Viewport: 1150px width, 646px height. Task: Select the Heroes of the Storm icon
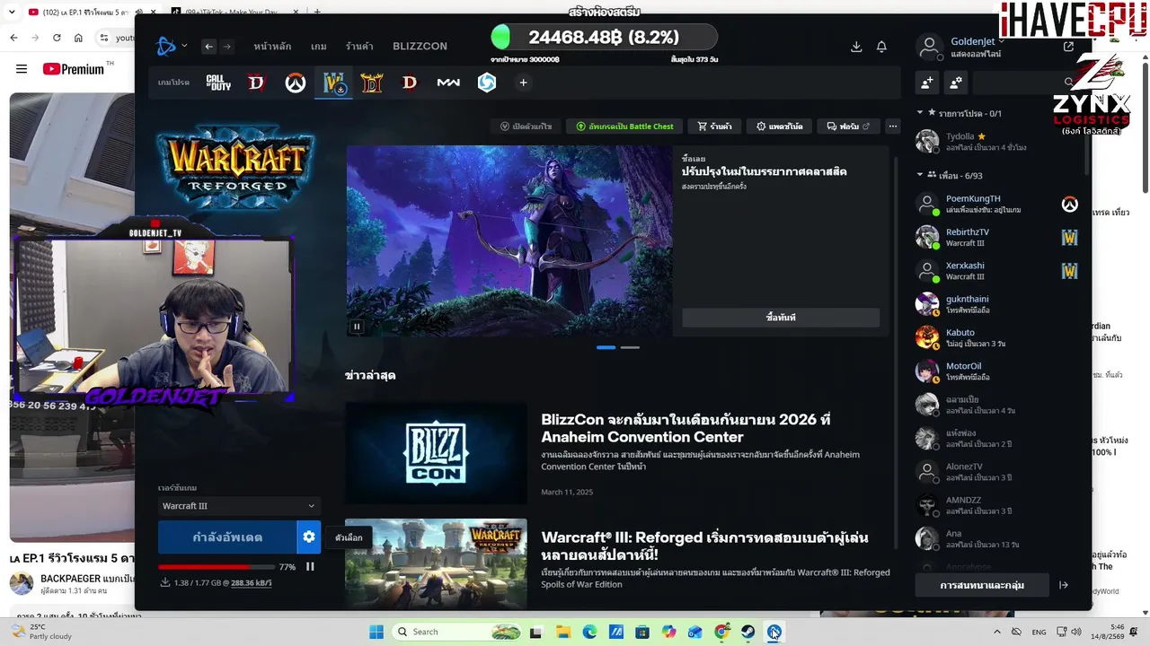(486, 83)
